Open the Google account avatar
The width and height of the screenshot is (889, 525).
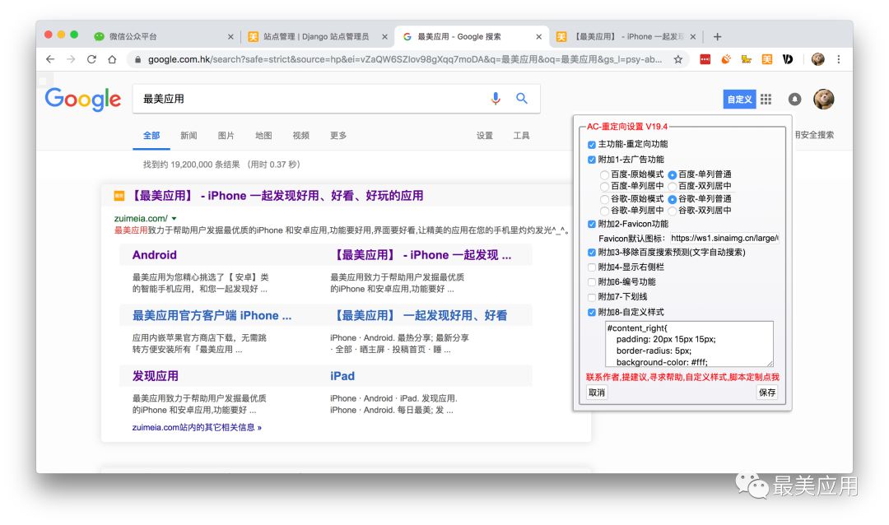(x=824, y=100)
